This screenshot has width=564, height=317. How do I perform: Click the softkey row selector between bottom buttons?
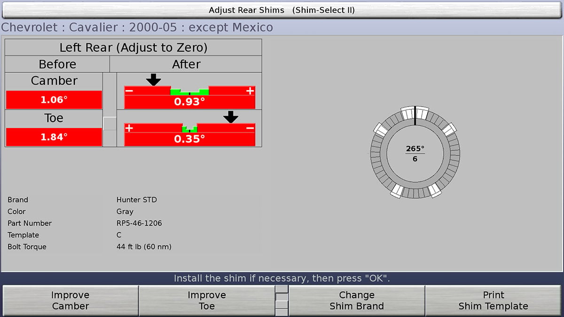282,301
